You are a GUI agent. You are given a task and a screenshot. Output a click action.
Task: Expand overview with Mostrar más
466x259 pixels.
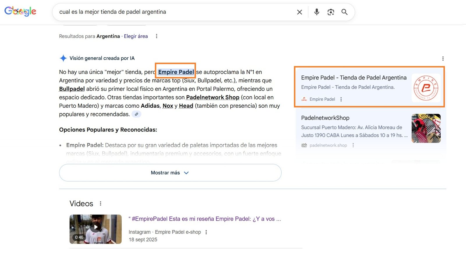coord(170,173)
